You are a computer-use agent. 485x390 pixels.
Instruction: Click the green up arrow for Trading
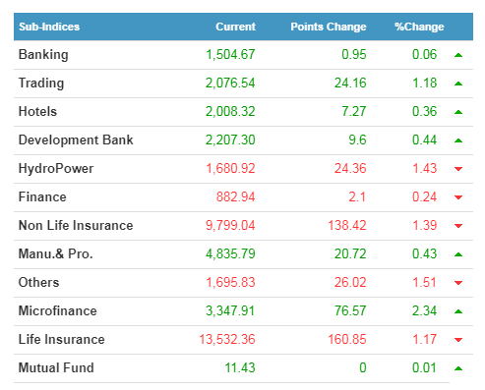click(x=458, y=84)
